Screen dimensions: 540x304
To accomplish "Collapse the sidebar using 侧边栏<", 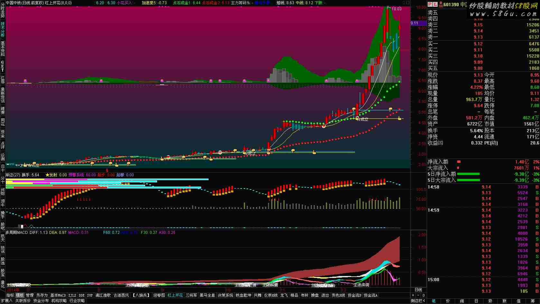I will click(x=418, y=301).
